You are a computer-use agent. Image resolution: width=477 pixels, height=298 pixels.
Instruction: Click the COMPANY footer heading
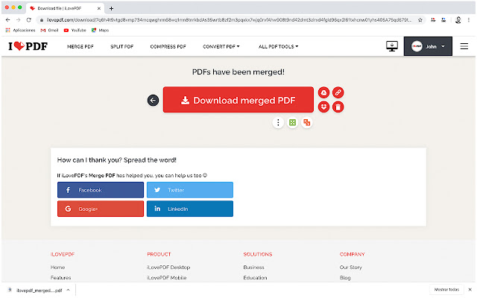click(352, 254)
